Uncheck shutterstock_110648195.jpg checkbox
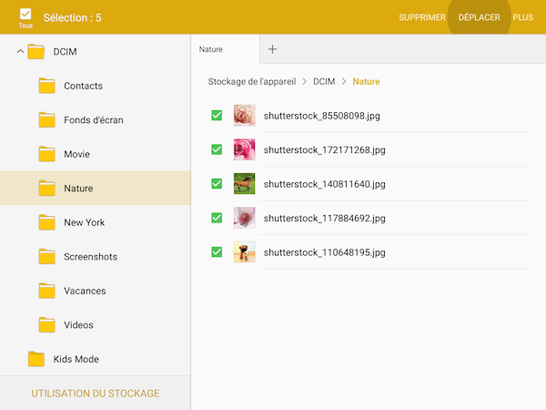 click(217, 251)
